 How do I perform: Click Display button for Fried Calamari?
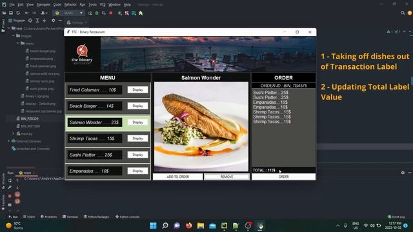pos(137,90)
